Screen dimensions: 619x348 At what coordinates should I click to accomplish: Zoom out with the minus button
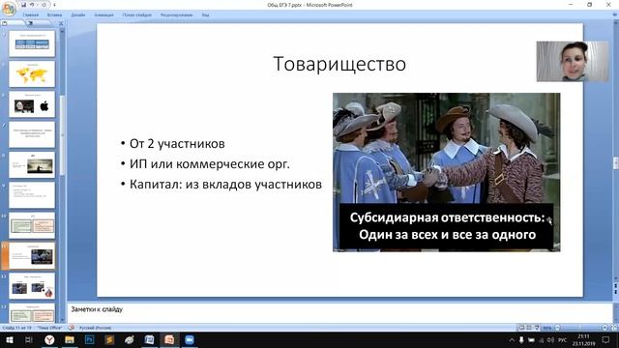click(557, 328)
